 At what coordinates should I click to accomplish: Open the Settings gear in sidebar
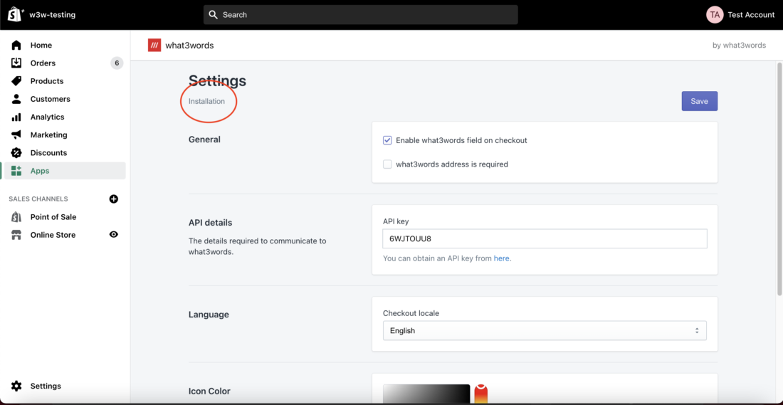16,386
